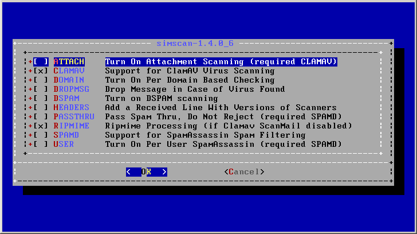Click 'Drop Message in Case of Virus Found'

(x=195, y=89)
